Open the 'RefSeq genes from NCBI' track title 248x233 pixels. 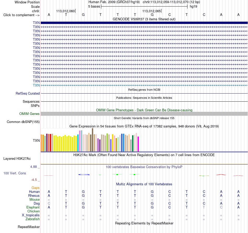tap(144, 90)
